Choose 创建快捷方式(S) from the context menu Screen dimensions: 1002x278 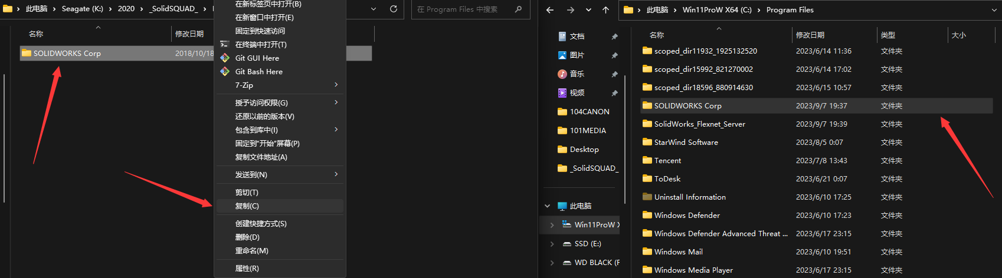pyautogui.click(x=280, y=224)
